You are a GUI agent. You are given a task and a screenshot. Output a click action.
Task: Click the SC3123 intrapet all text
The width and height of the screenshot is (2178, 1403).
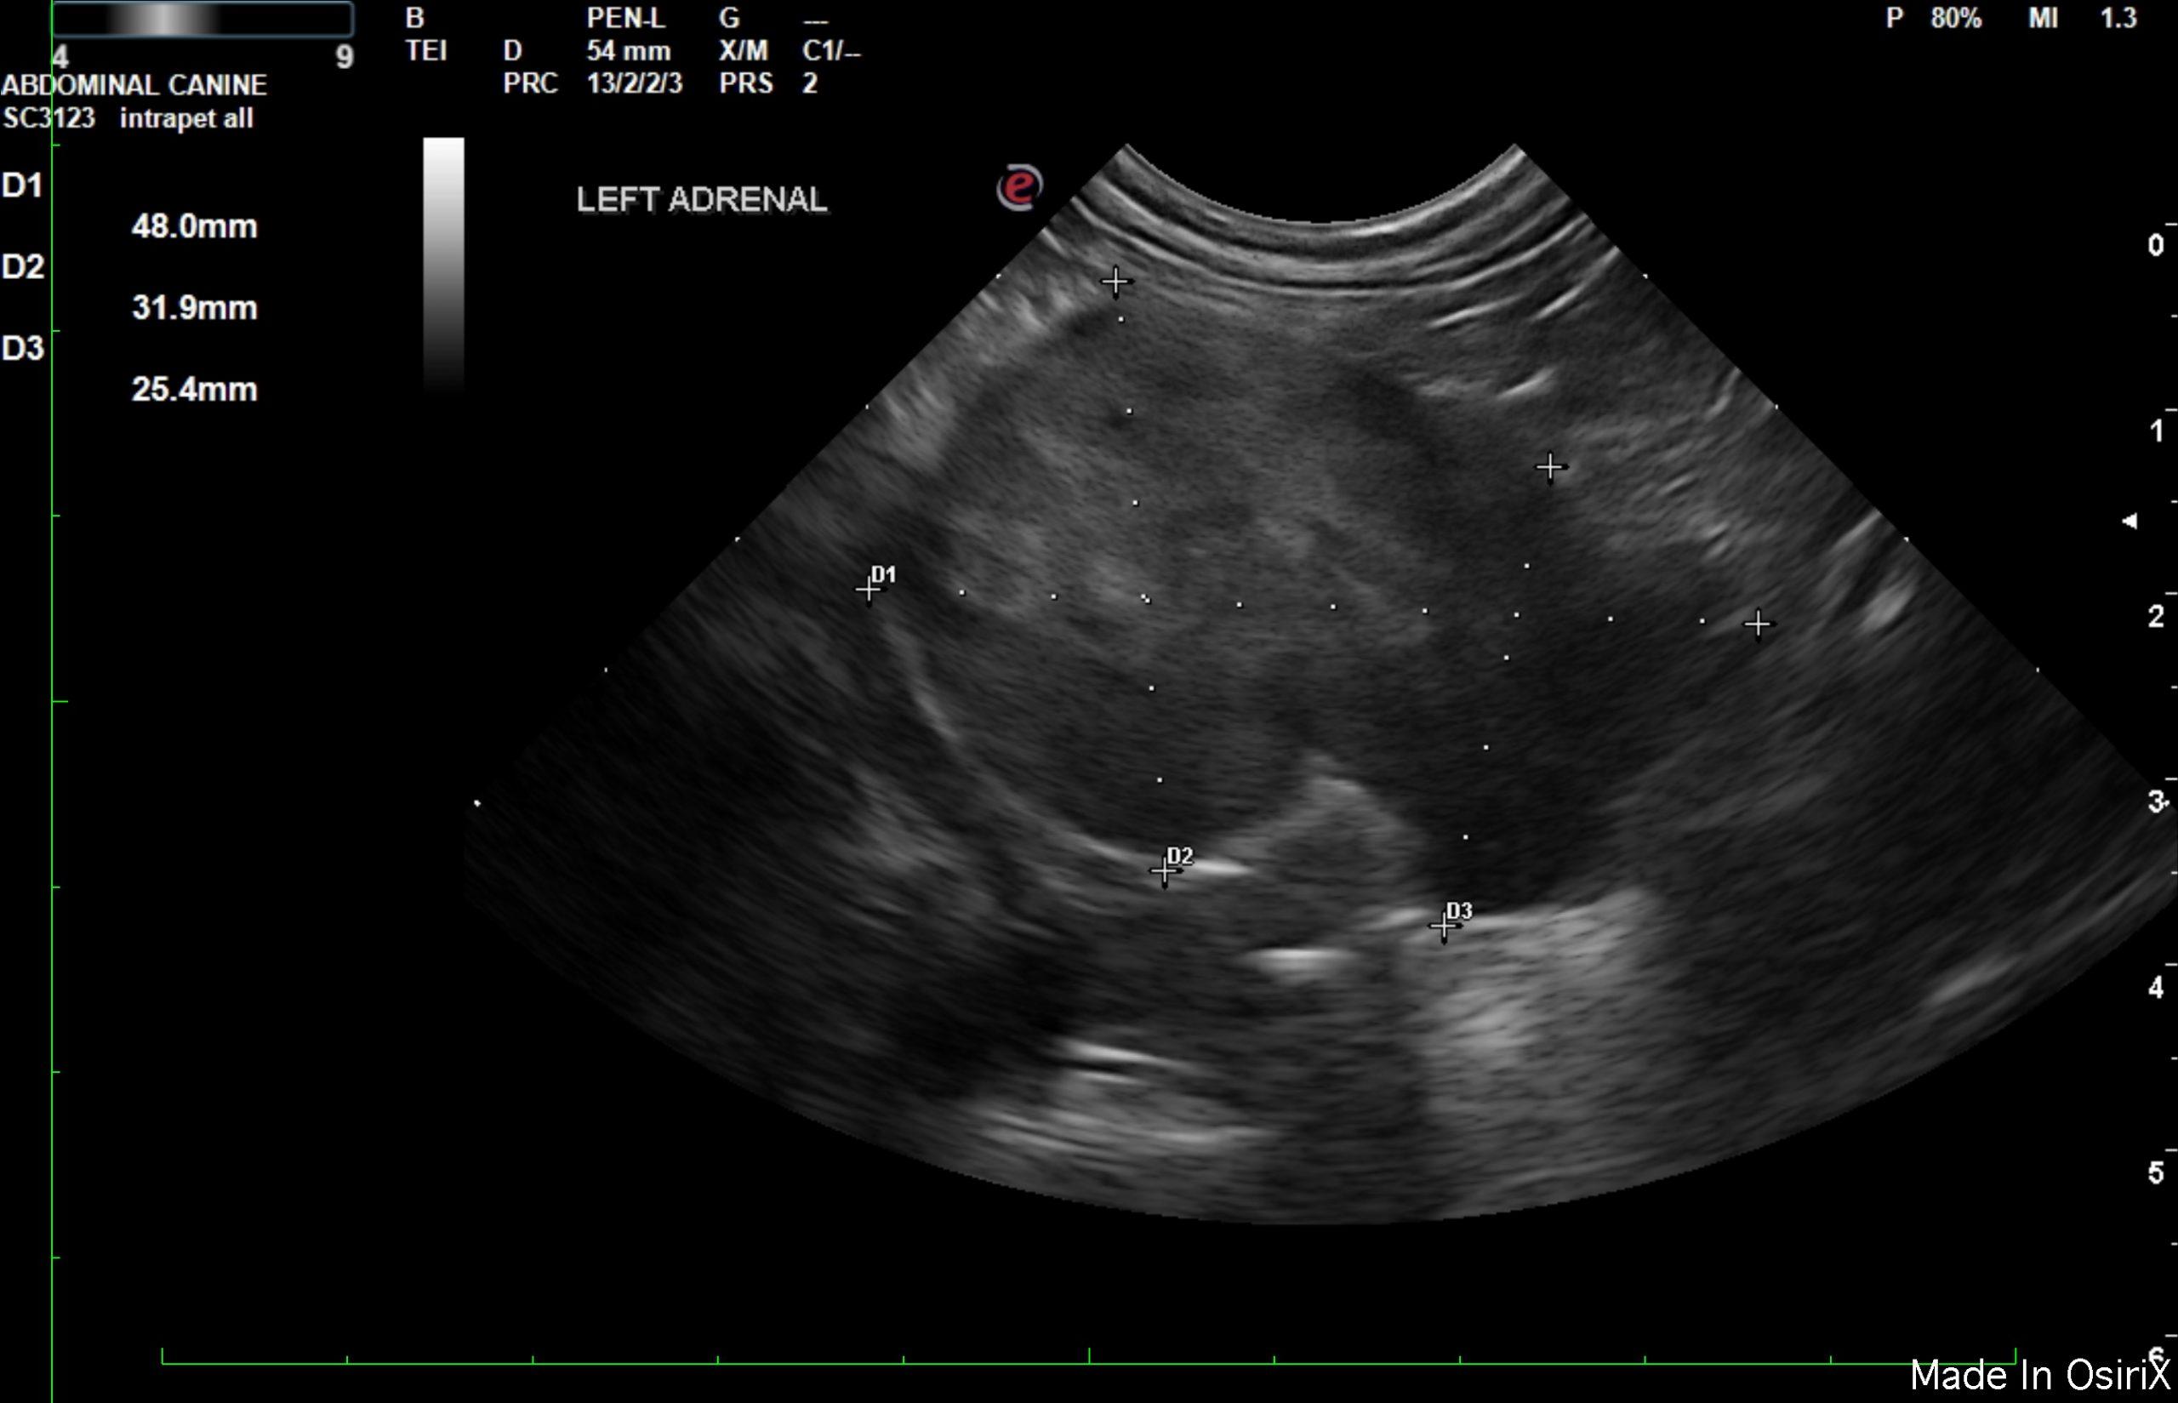click(x=128, y=118)
